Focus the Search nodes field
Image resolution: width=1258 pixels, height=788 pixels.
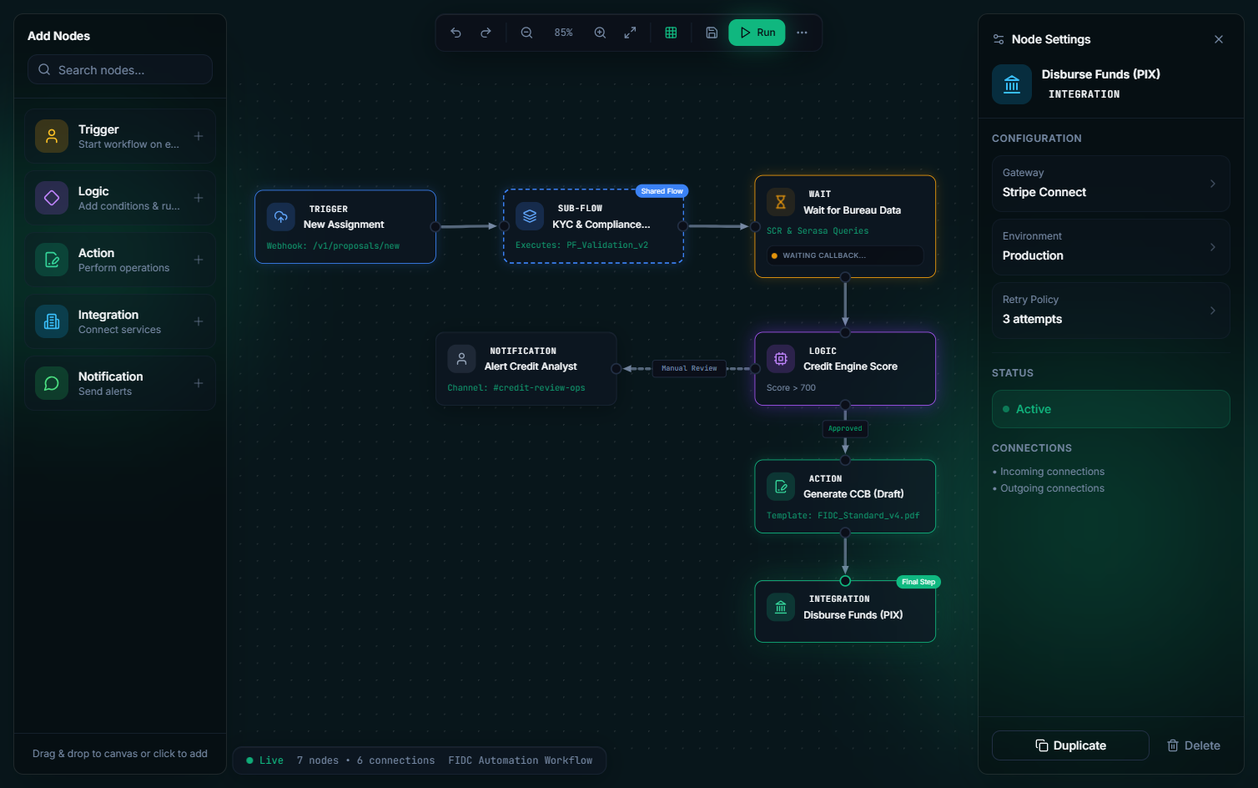point(120,69)
